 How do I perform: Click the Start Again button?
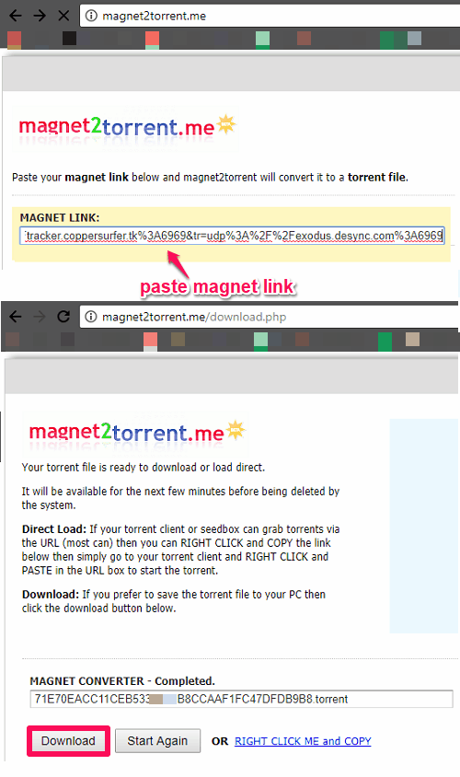pyautogui.click(x=157, y=741)
